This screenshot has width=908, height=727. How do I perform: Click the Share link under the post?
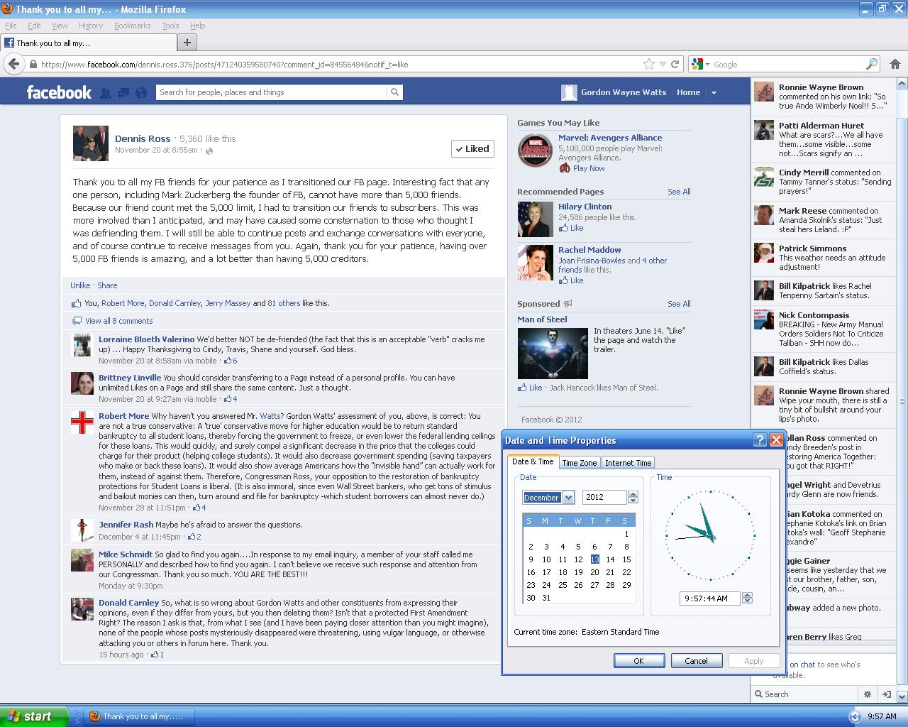tap(107, 285)
